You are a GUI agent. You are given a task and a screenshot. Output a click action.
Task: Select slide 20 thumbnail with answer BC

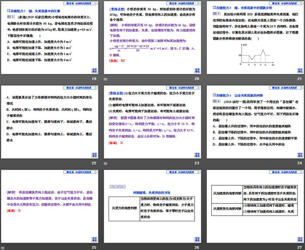[x=152, y=37]
